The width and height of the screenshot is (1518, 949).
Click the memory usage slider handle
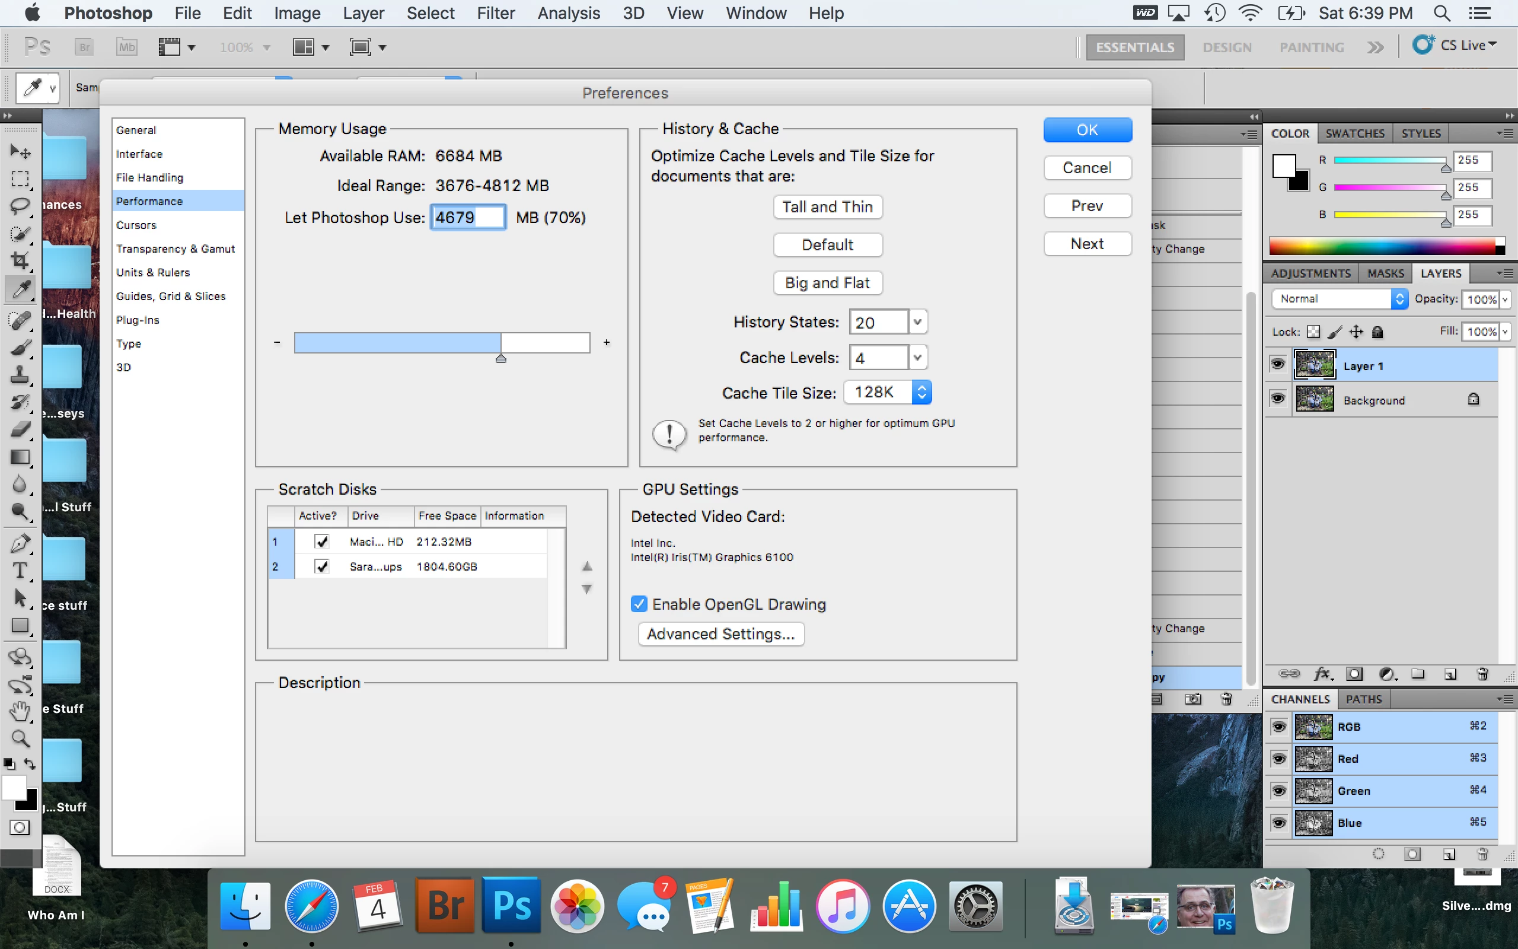500,358
